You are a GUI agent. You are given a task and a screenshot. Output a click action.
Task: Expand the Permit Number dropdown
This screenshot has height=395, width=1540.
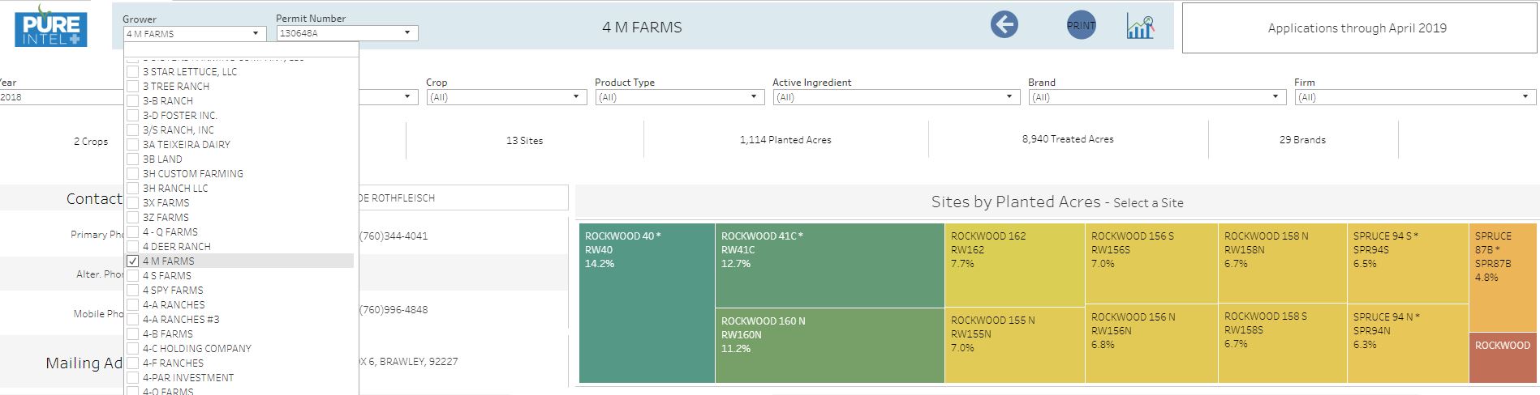click(x=346, y=33)
